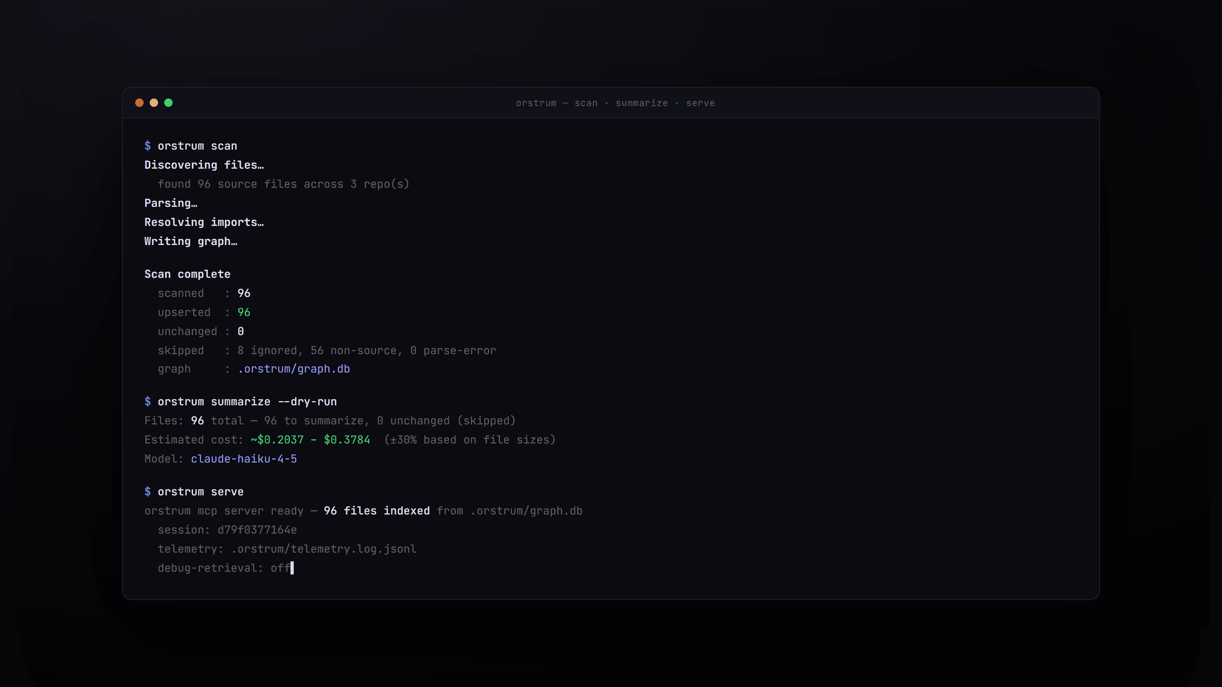
Task: Click the 'orstrum serve' command line
Action: (x=194, y=492)
